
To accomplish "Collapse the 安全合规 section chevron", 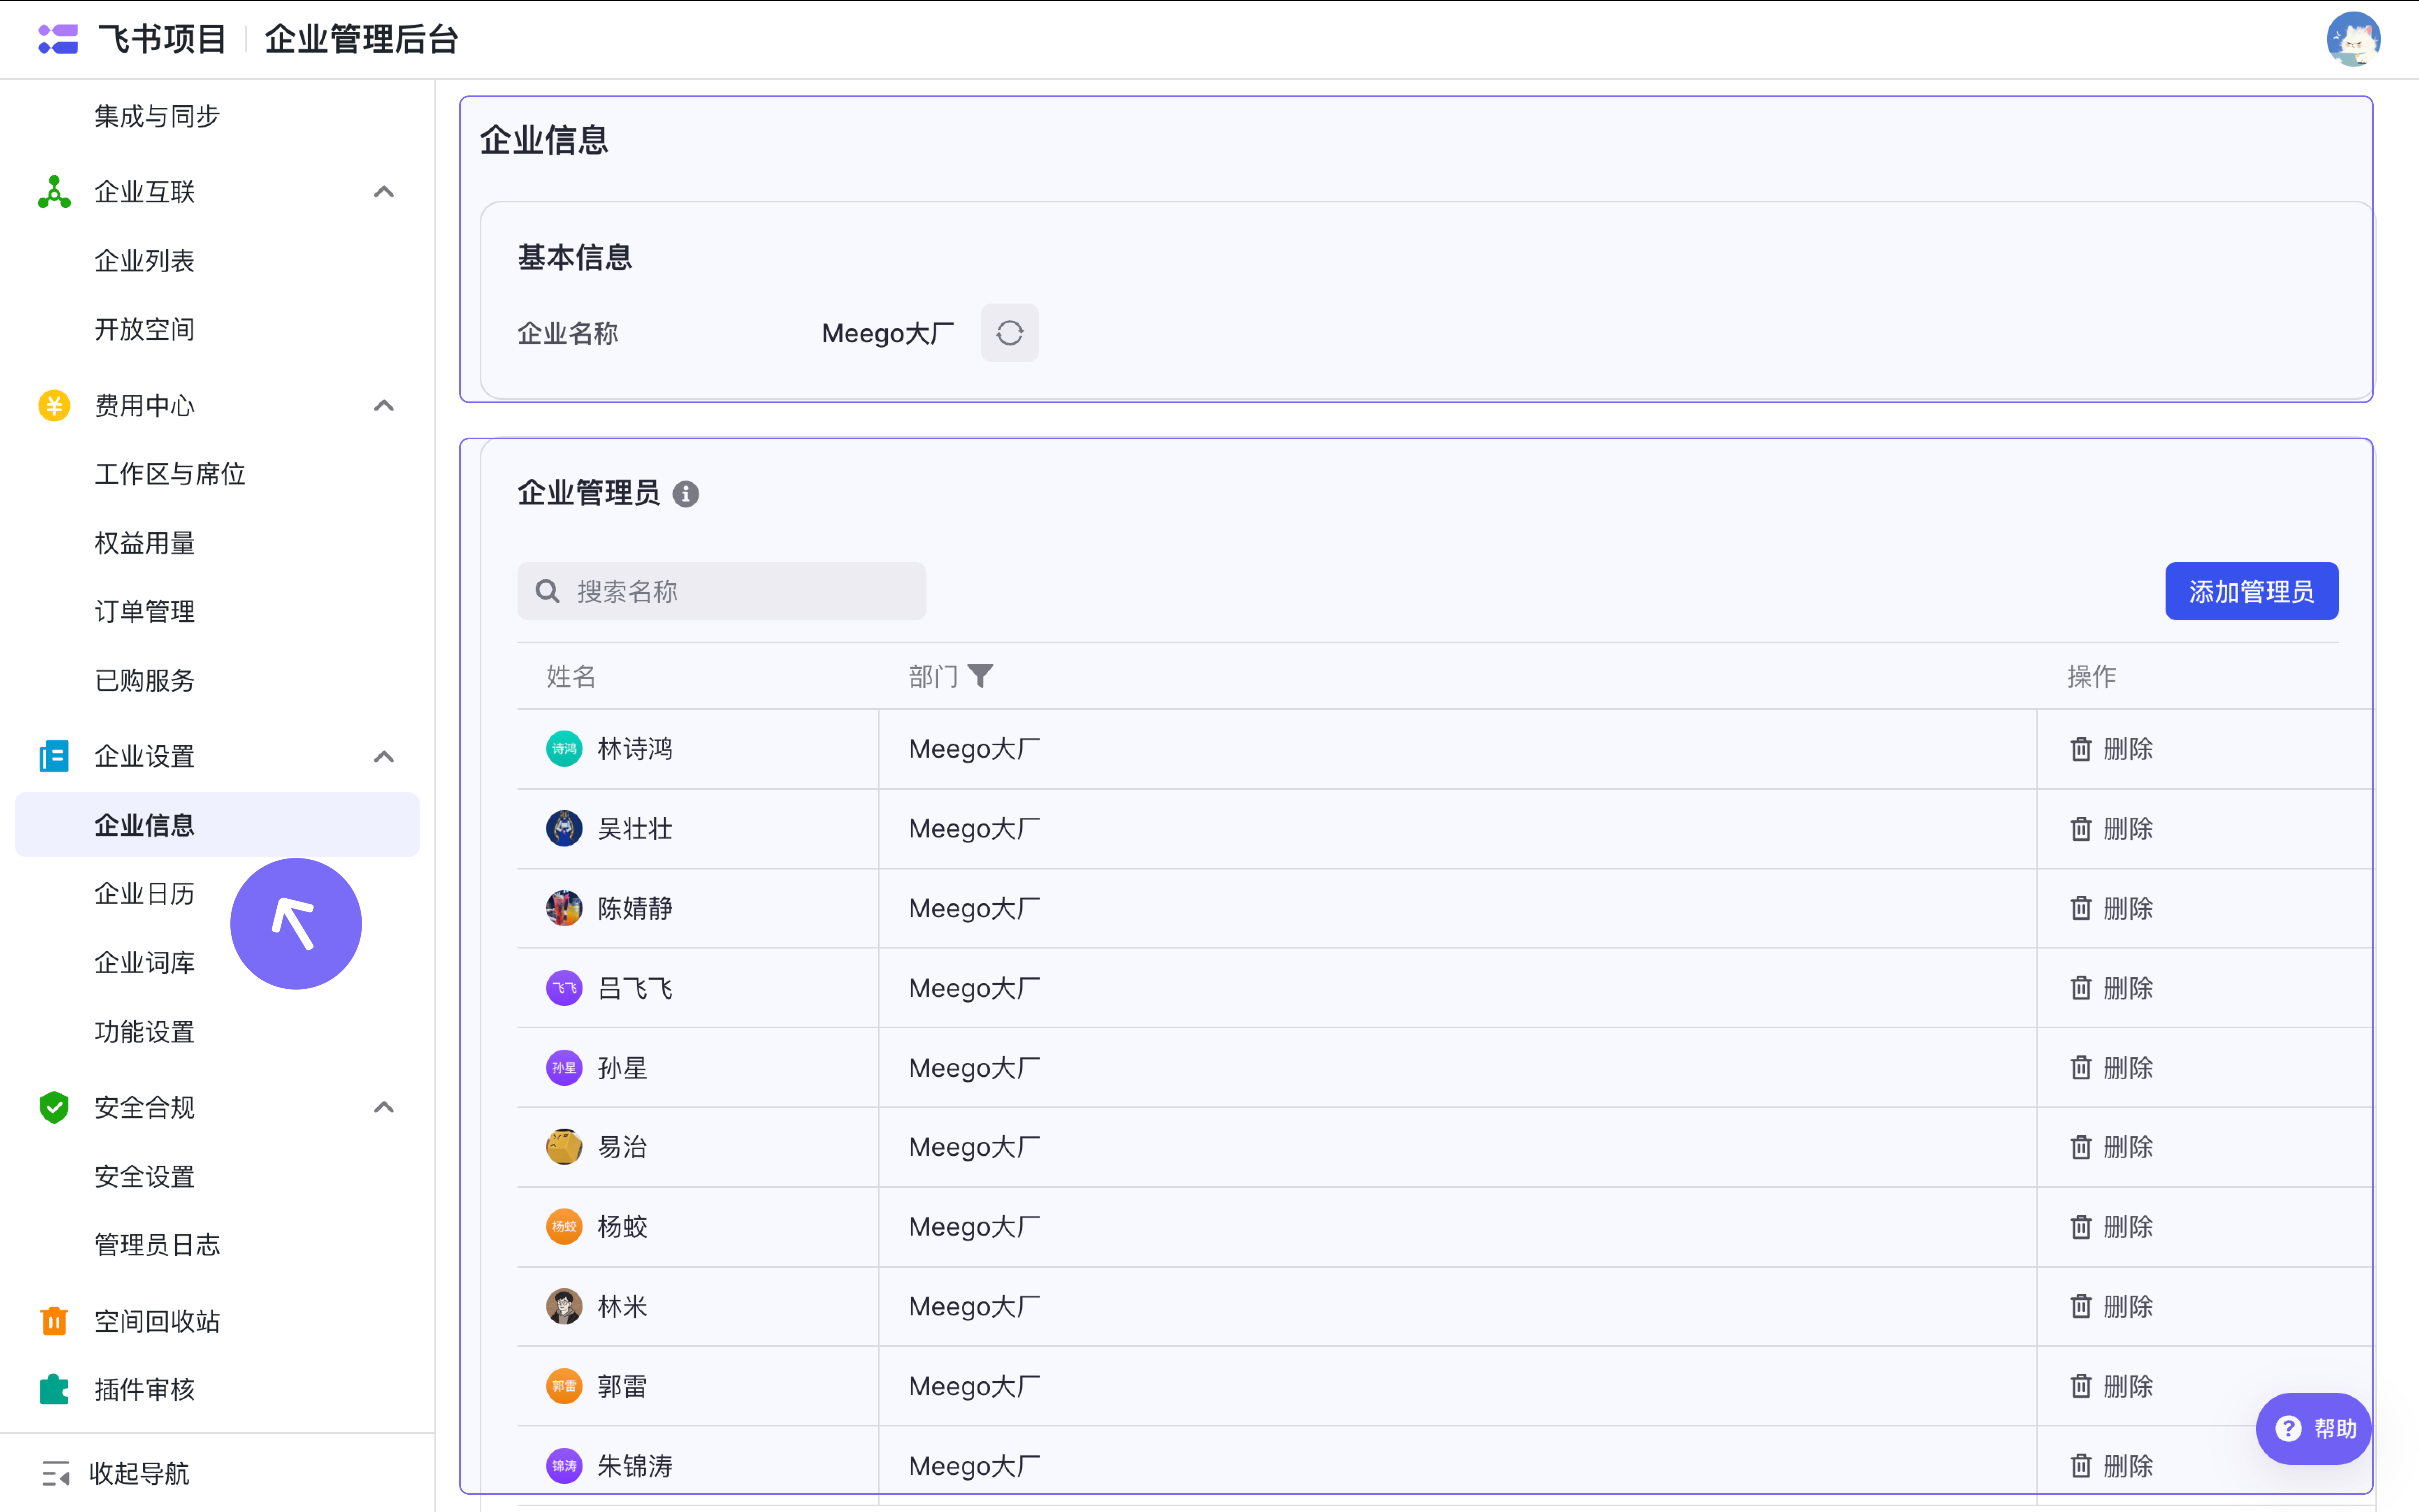I will pyautogui.click(x=384, y=1107).
